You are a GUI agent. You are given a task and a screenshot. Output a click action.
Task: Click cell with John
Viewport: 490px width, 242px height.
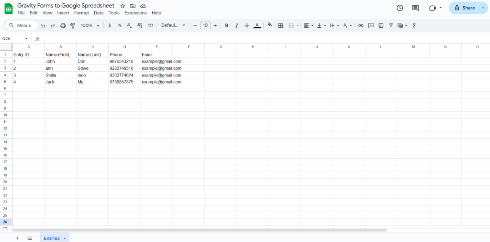pyautogui.click(x=61, y=62)
